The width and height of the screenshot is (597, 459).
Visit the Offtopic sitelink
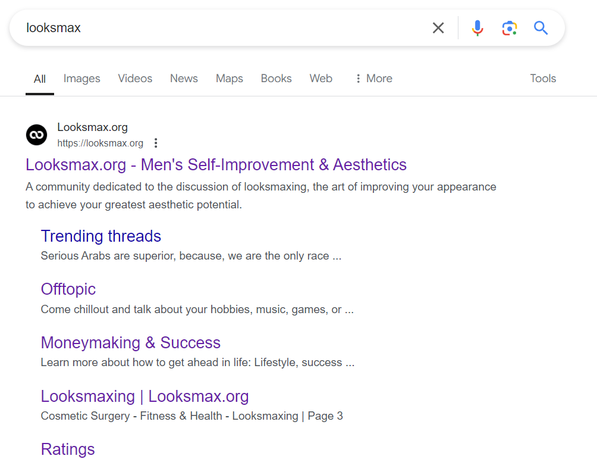pyautogui.click(x=68, y=289)
